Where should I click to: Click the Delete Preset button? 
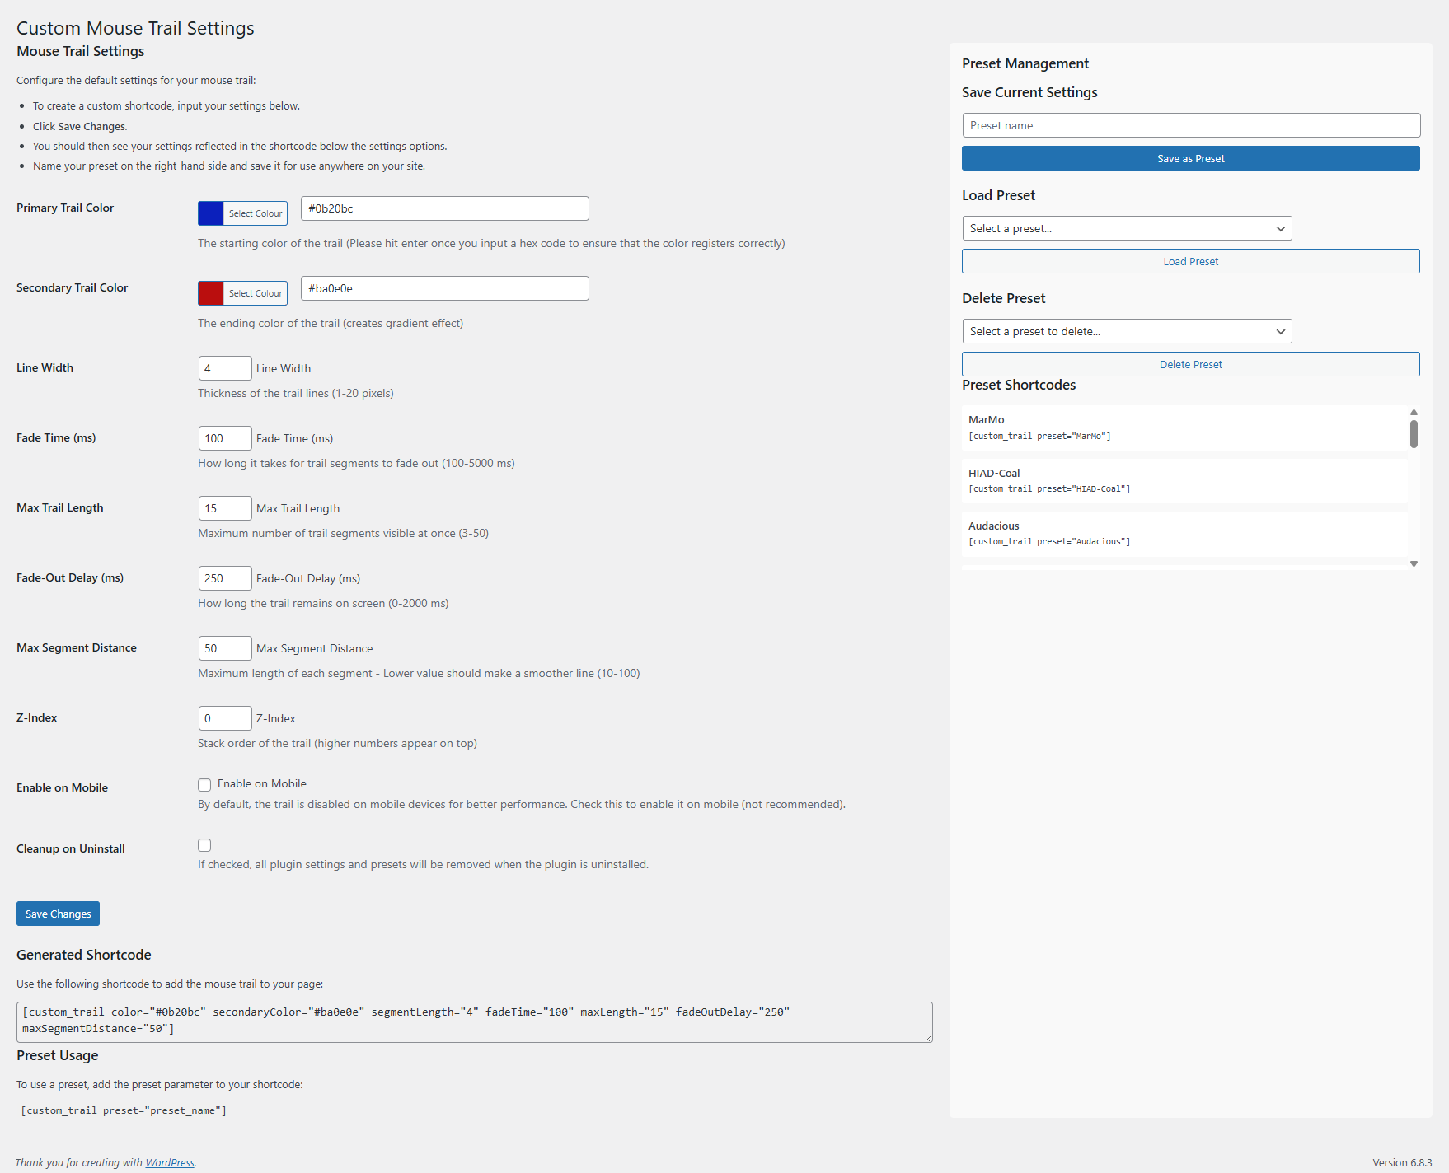pos(1191,364)
